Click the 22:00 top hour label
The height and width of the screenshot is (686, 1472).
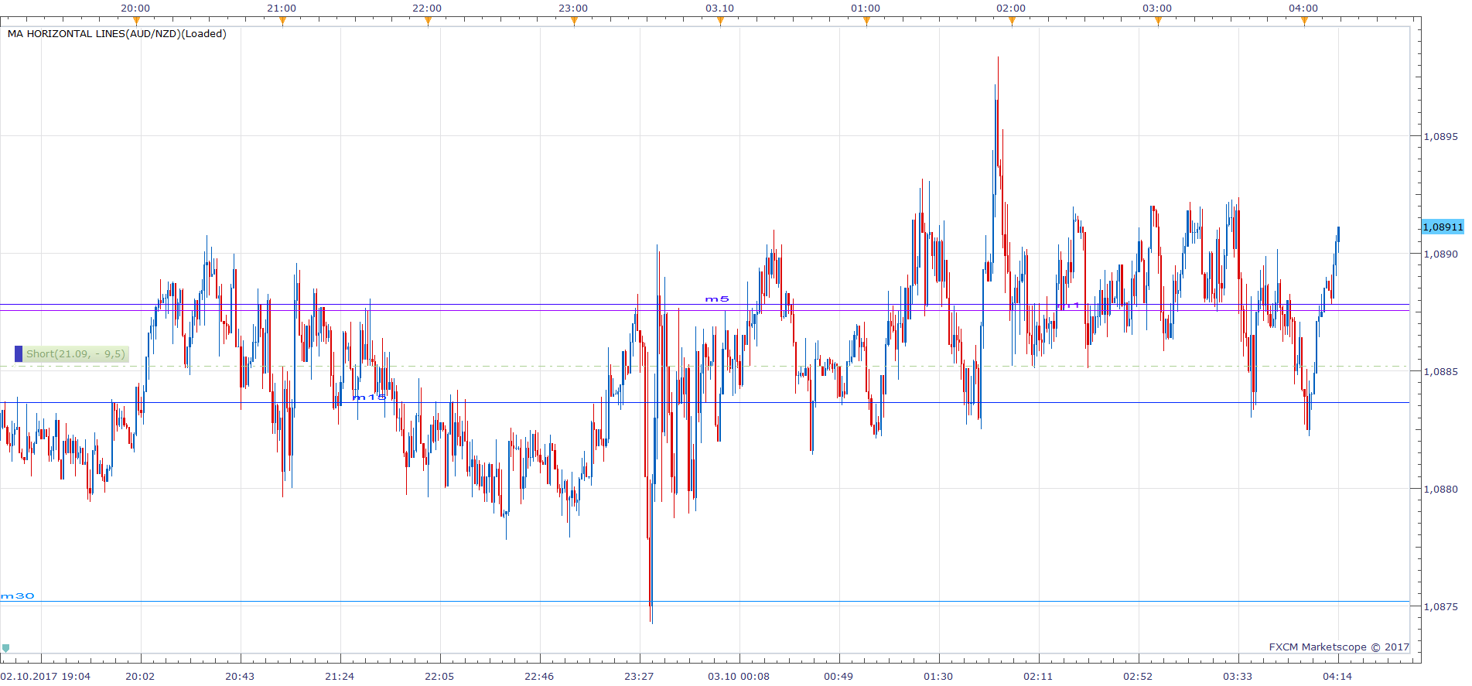(427, 8)
